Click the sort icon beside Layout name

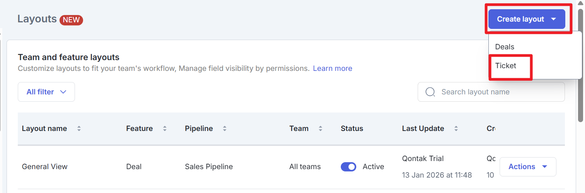(x=79, y=129)
